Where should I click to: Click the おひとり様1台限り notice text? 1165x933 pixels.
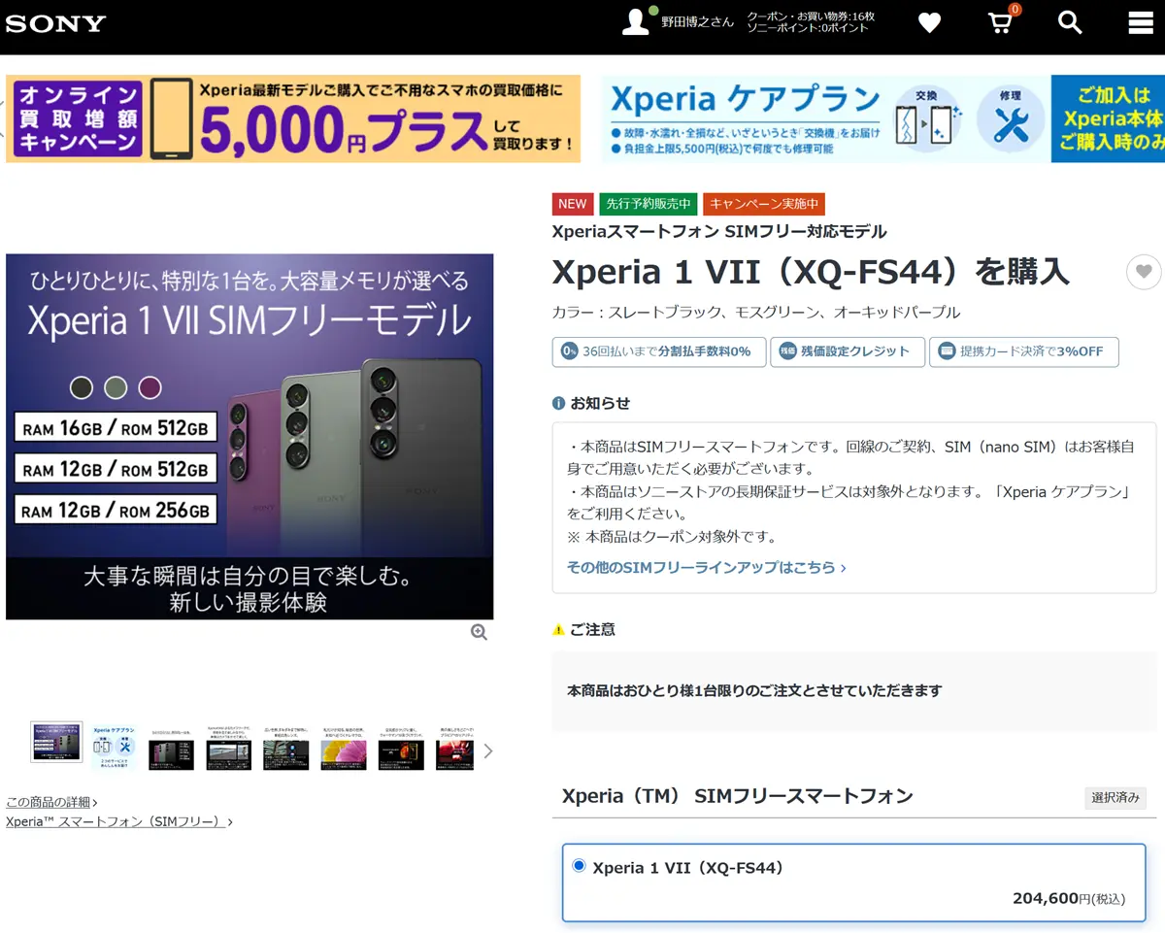click(754, 690)
